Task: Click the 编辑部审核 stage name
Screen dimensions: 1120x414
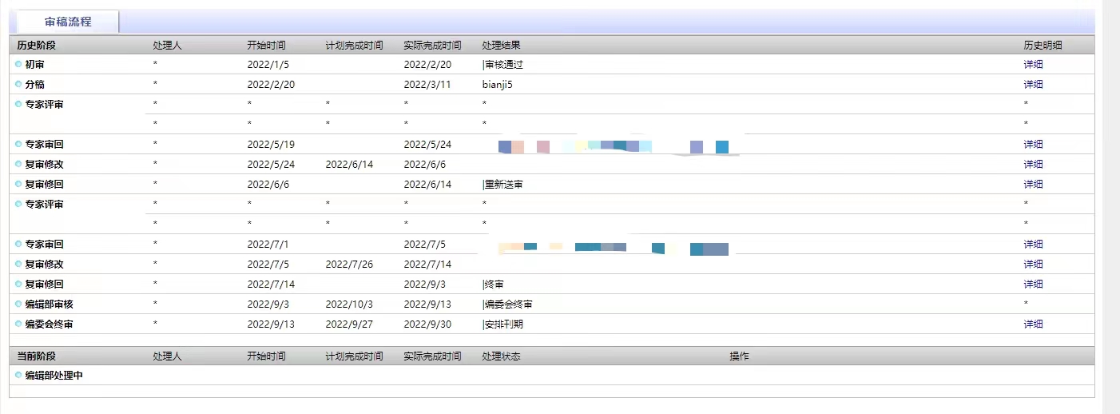Action: point(49,305)
